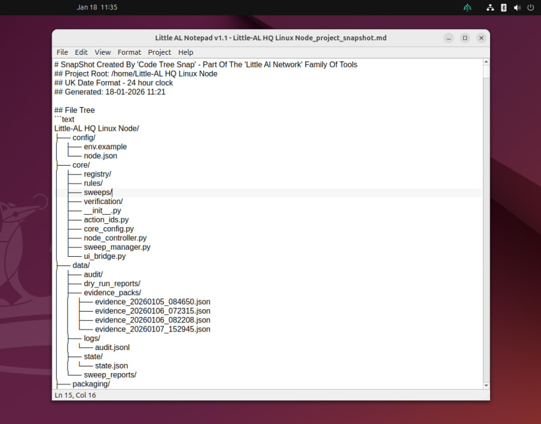Viewport: 541px width, 424px height.
Task: Click the 'packaging/' line
Action: 91,384
